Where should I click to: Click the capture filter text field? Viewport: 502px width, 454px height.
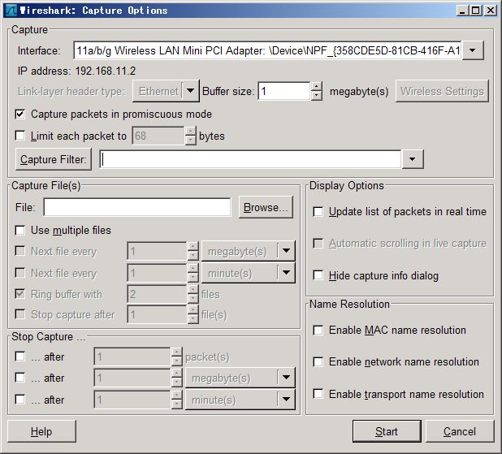(x=250, y=159)
